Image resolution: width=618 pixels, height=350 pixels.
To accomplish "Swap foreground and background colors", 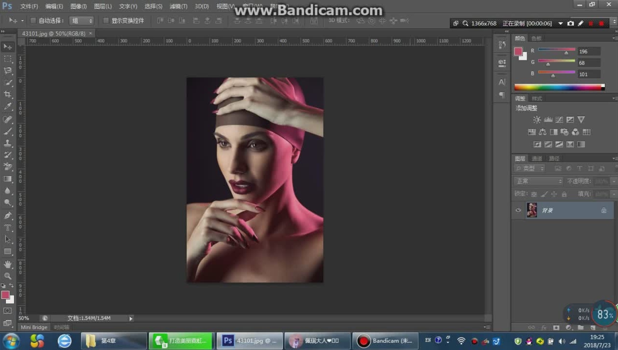I will (11, 286).
